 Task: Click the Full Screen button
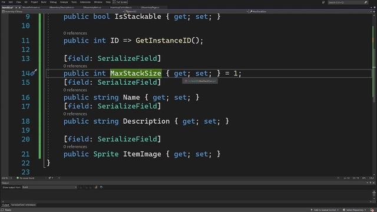coord(120,2)
